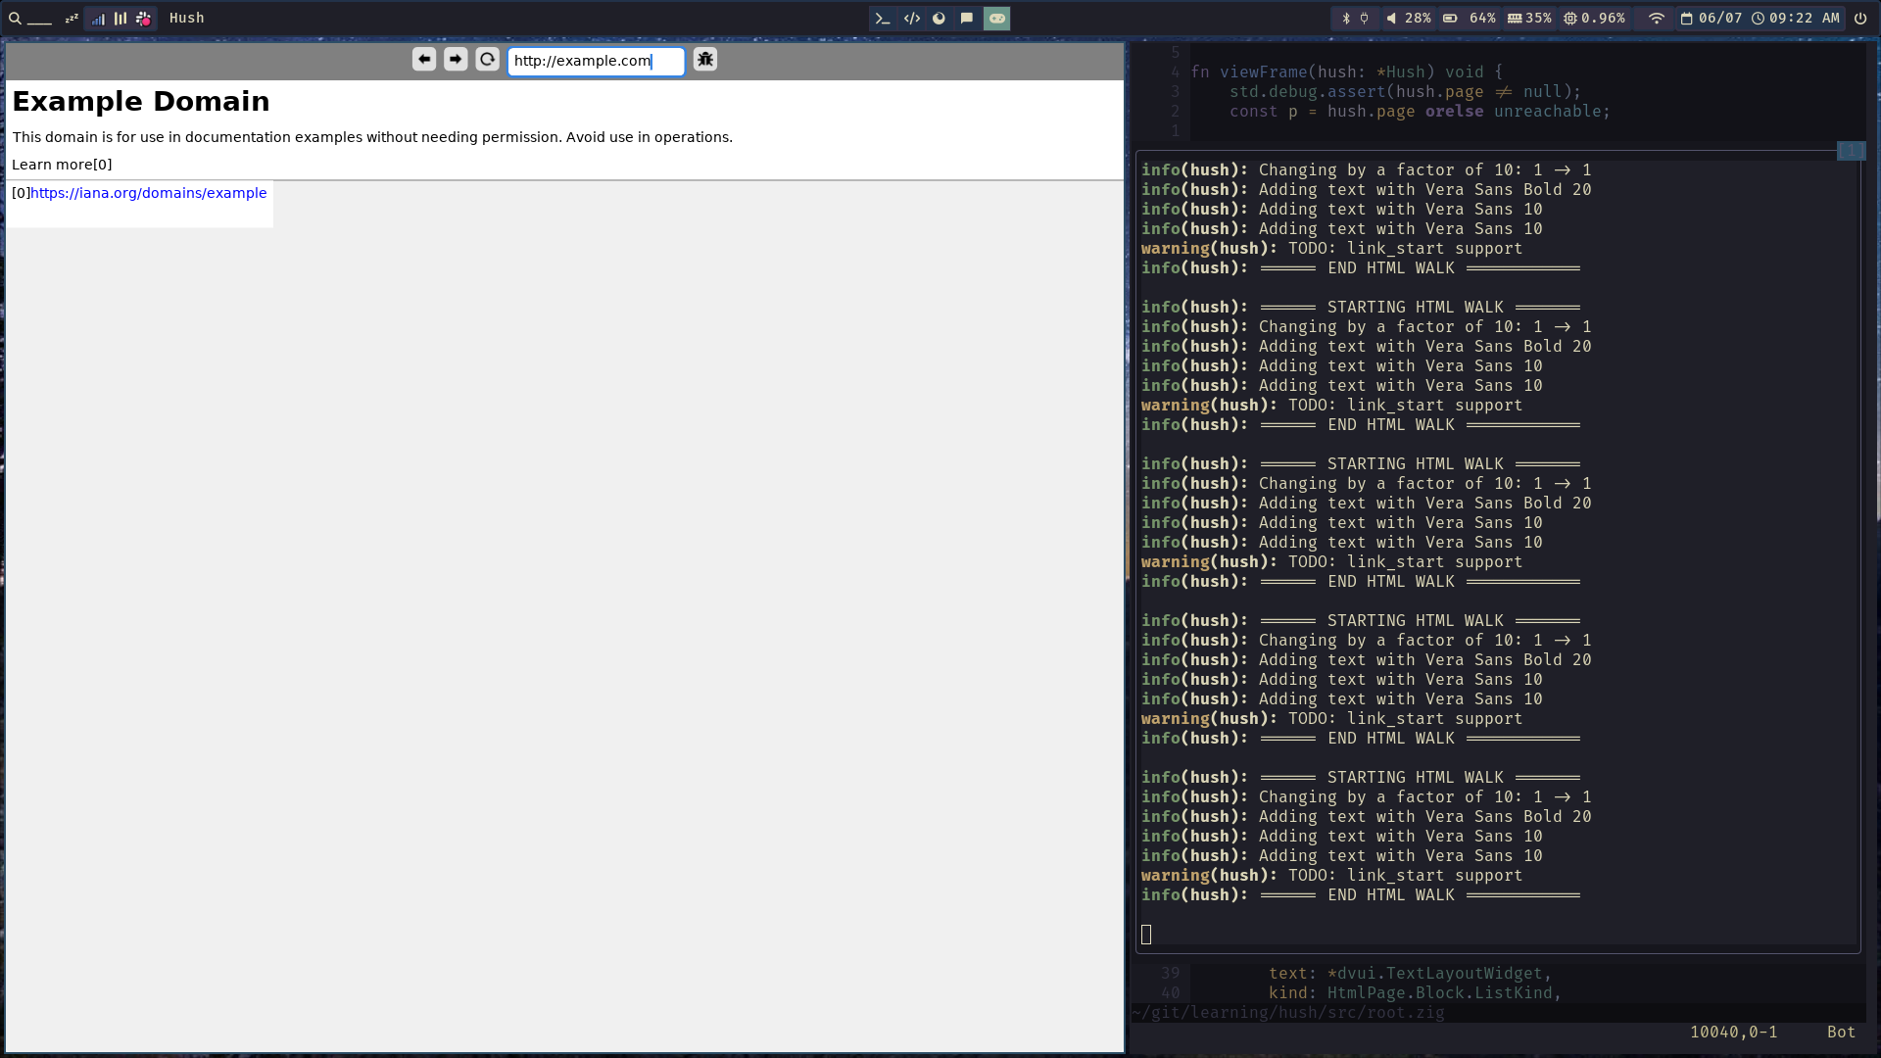Click the terminal cursor block
This screenshot has width=1881, height=1058.
(1146, 935)
